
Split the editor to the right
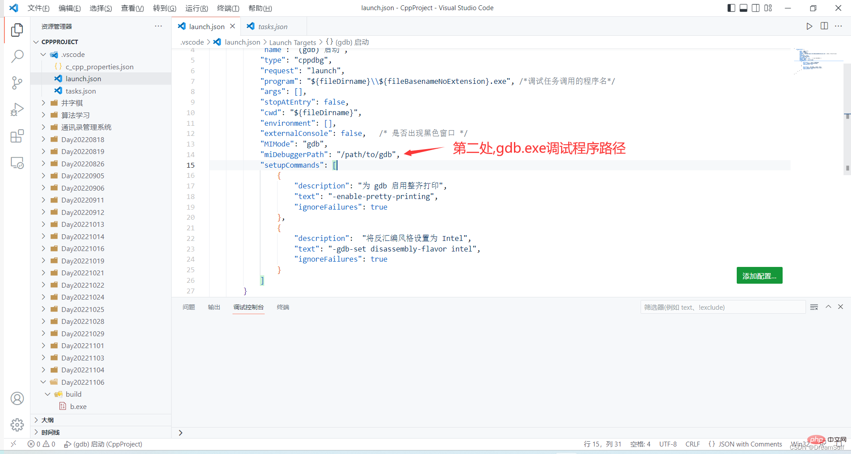click(824, 26)
